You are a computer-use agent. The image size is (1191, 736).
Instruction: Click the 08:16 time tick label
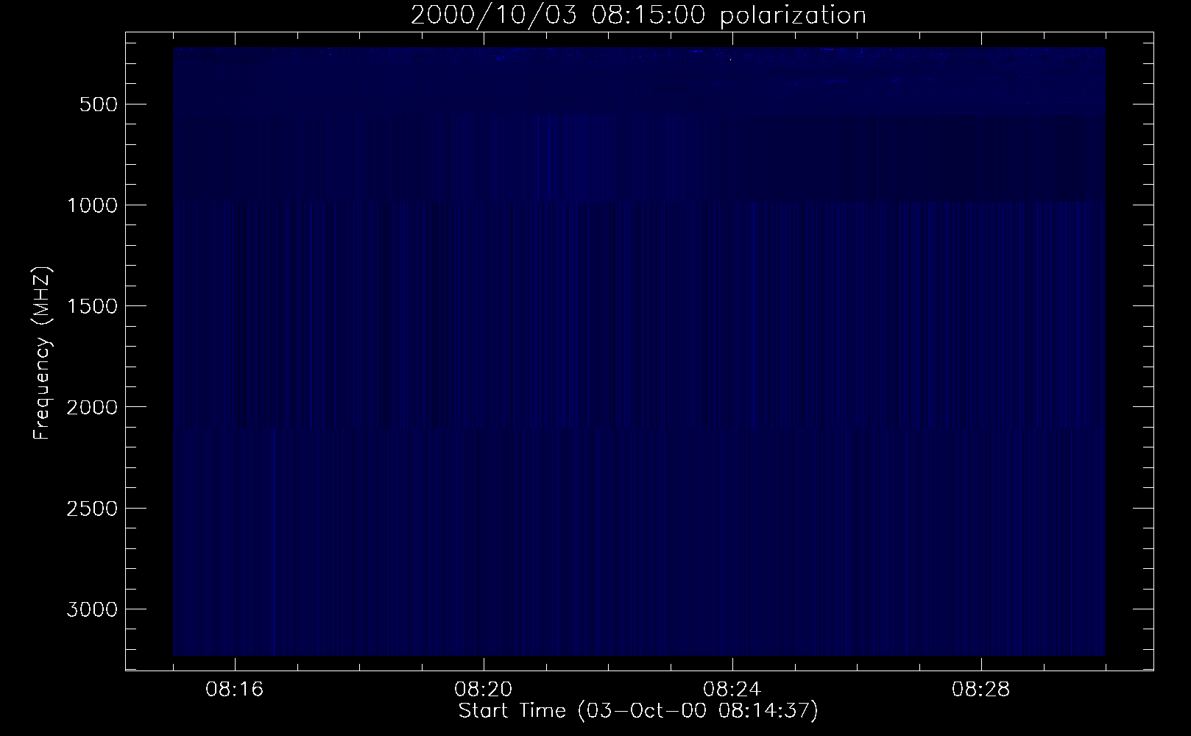coord(235,690)
